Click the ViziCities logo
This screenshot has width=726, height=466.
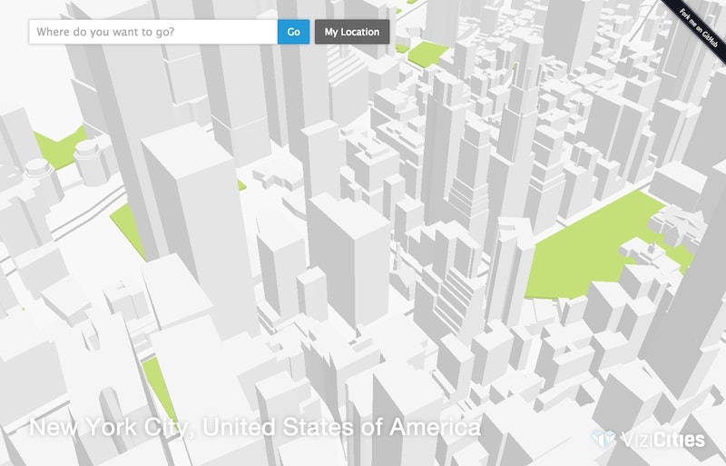[x=649, y=439]
